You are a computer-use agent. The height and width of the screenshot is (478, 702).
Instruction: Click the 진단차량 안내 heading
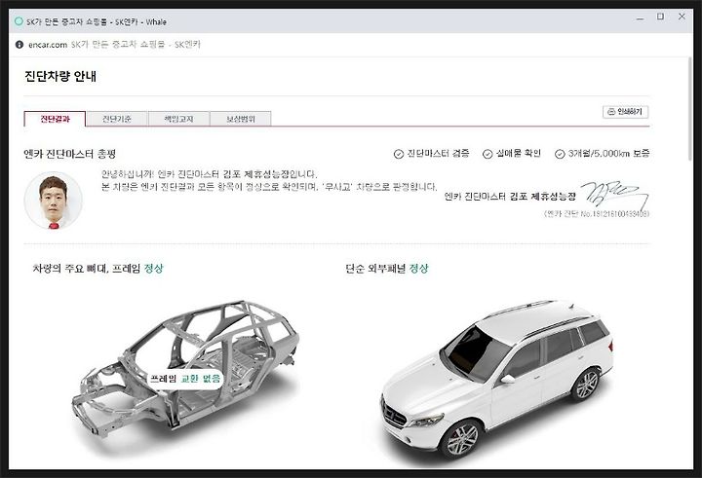point(60,77)
